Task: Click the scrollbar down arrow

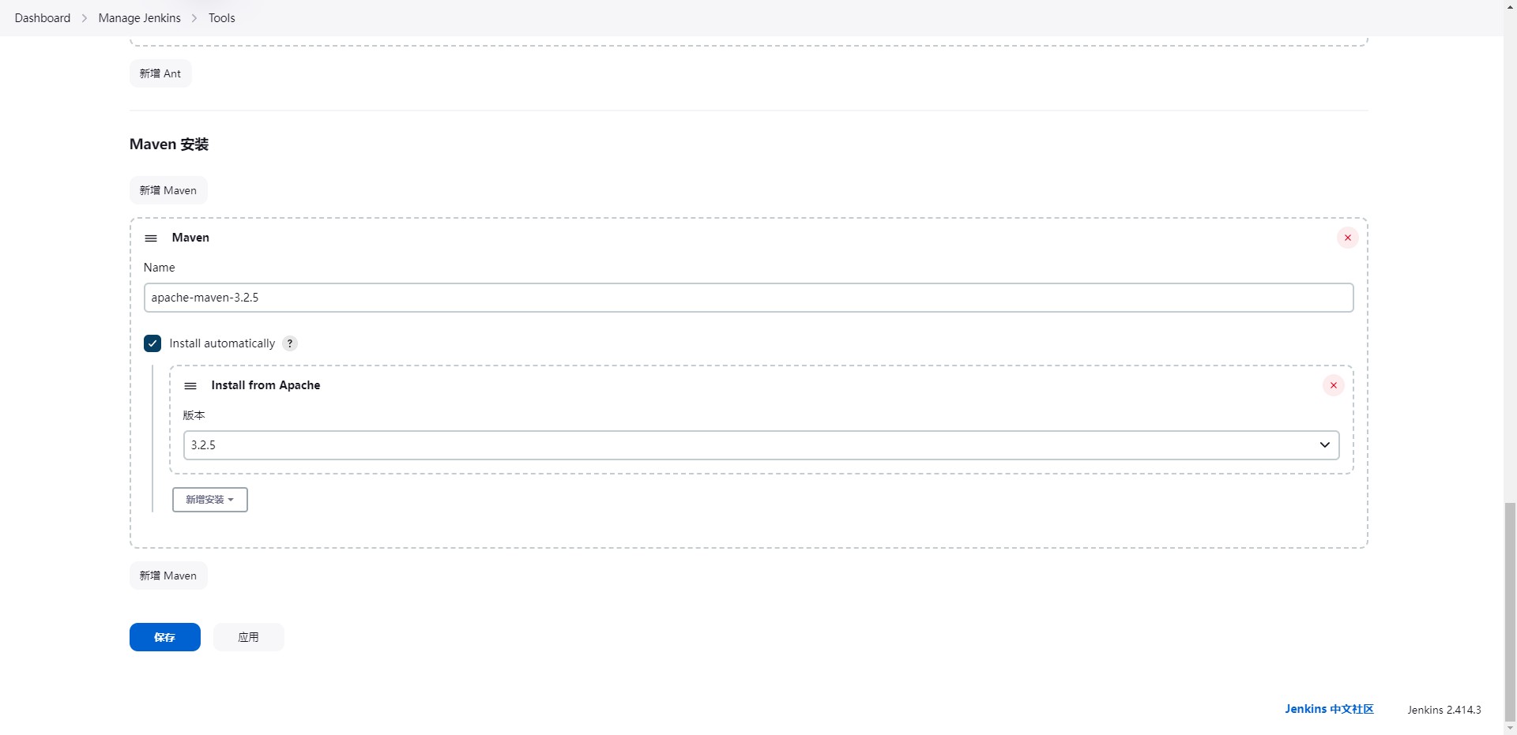Action: click(x=1508, y=729)
